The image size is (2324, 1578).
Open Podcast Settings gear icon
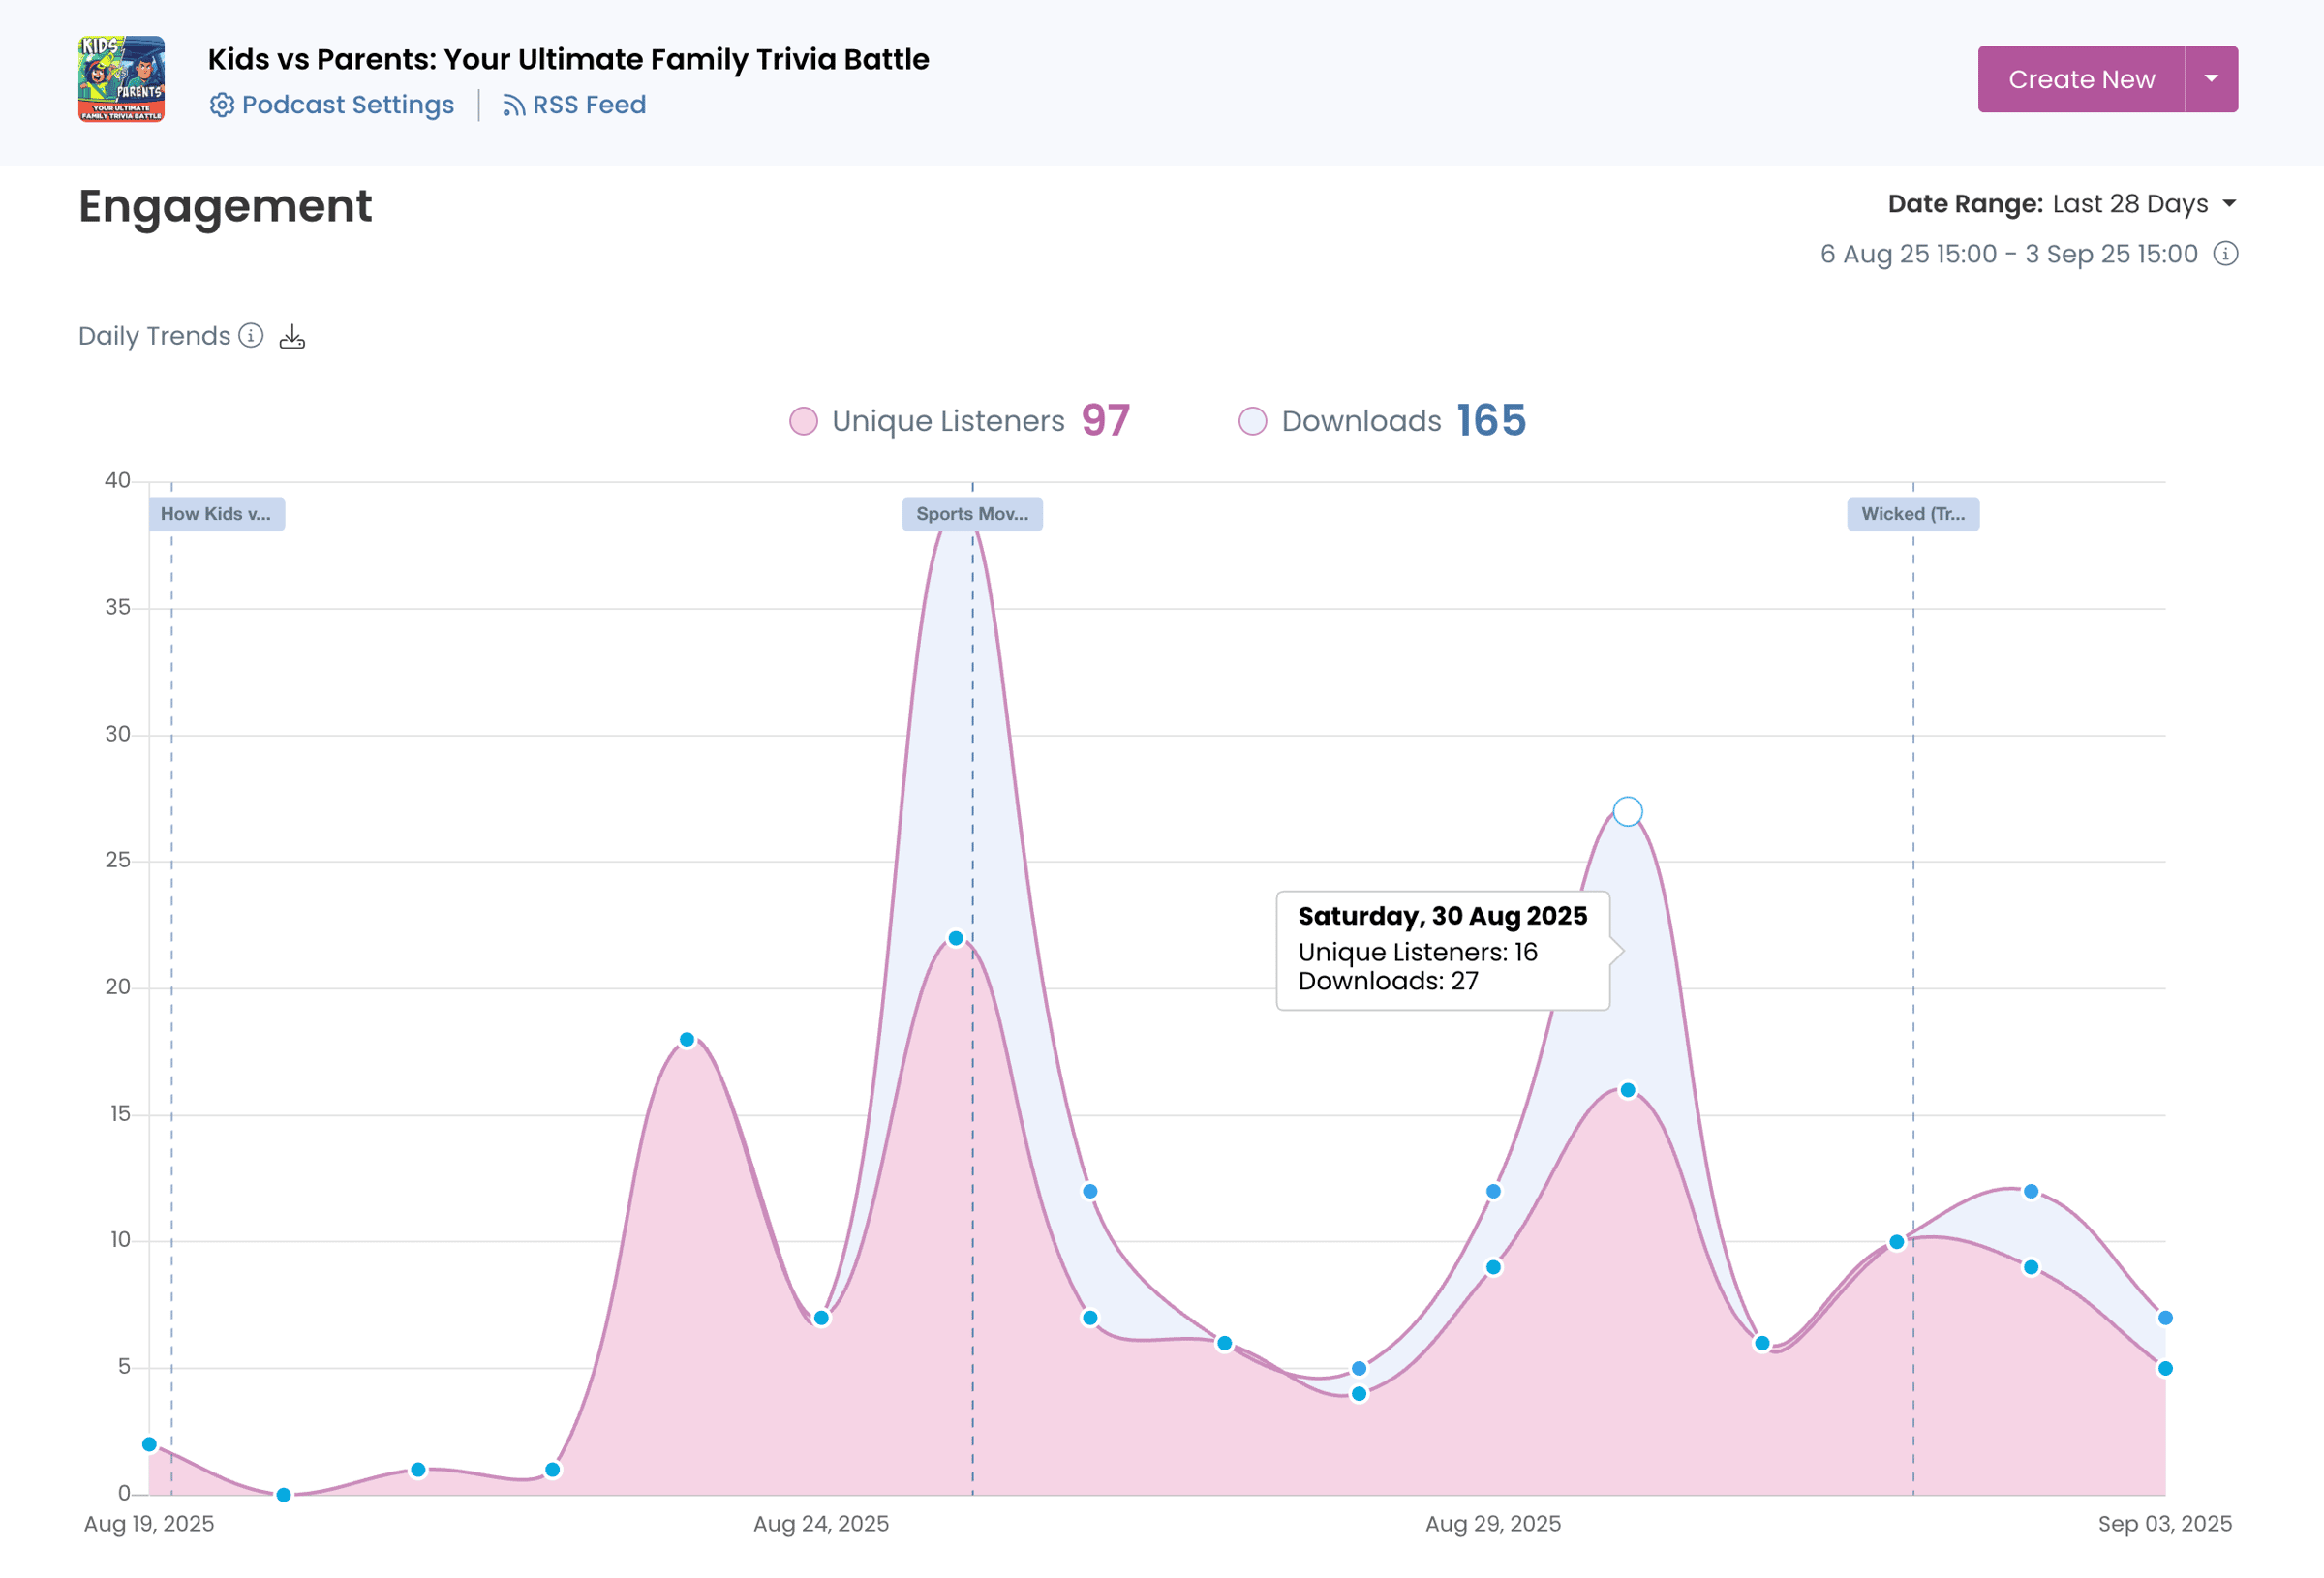[x=221, y=105]
